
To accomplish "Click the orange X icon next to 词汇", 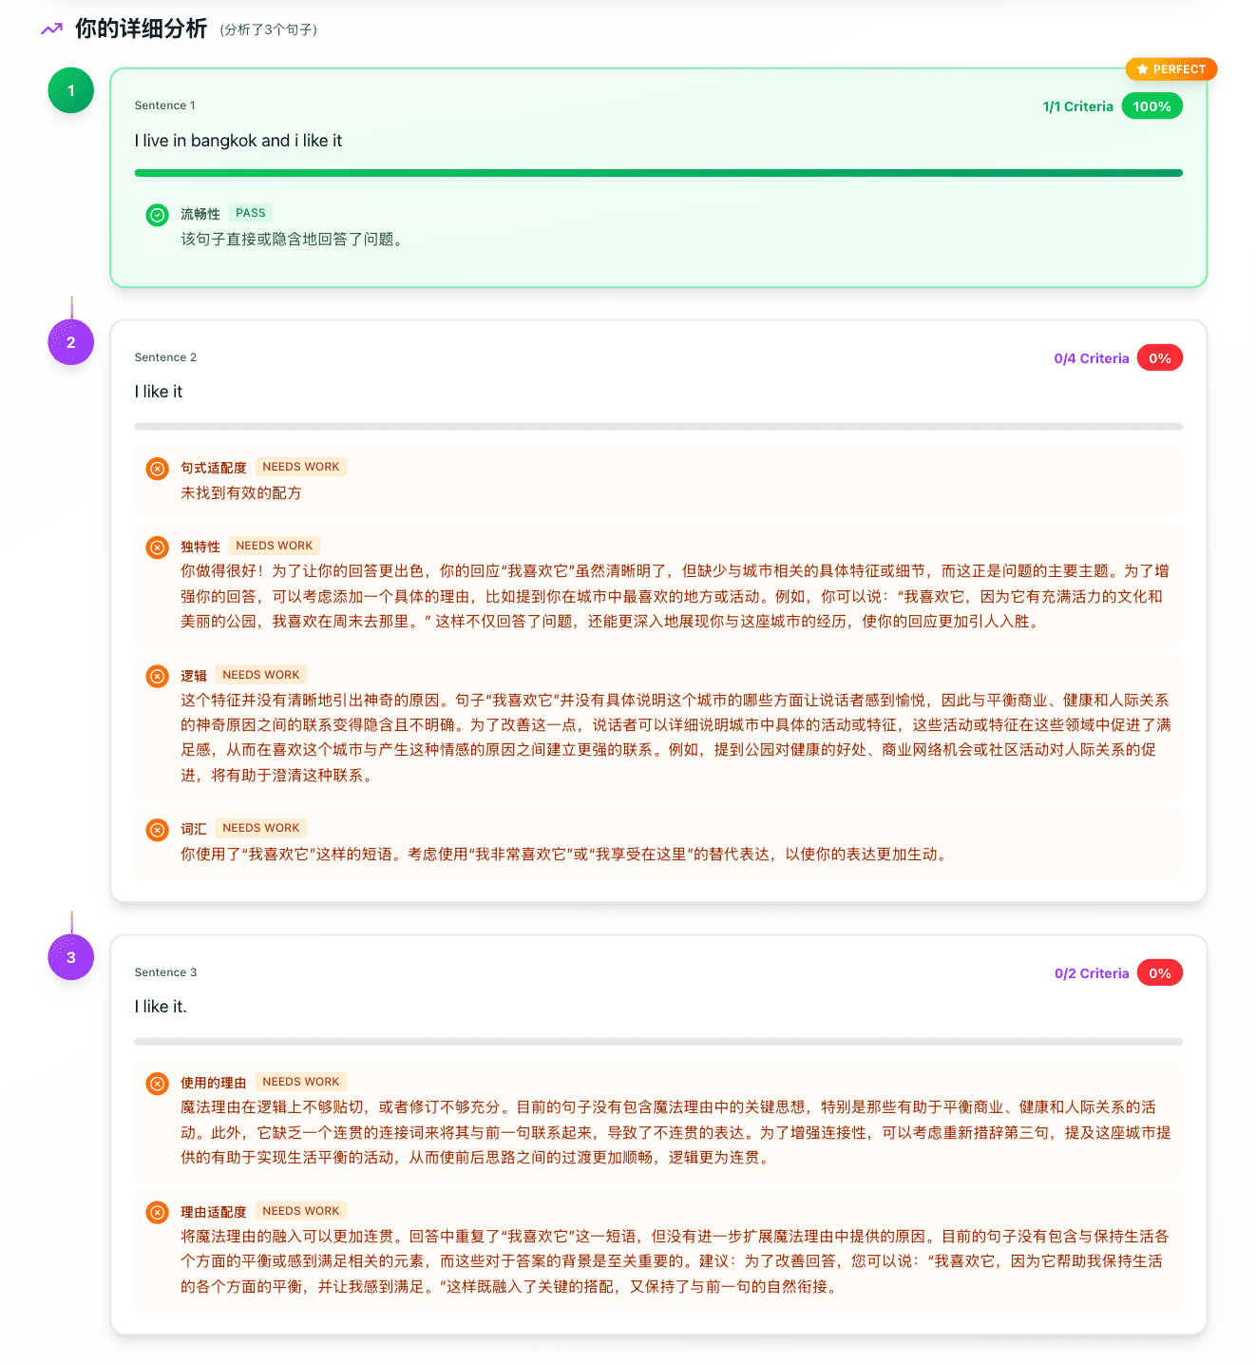I will (158, 830).
